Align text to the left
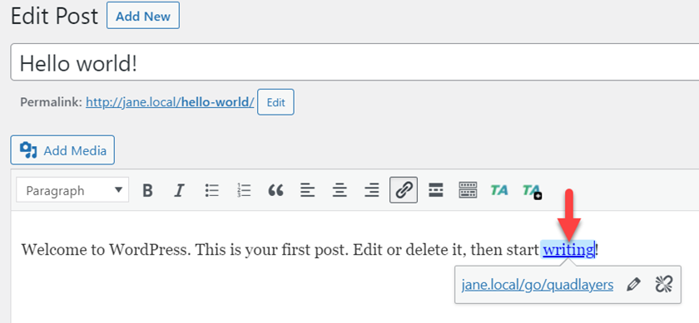699x323 pixels. pyautogui.click(x=308, y=190)
